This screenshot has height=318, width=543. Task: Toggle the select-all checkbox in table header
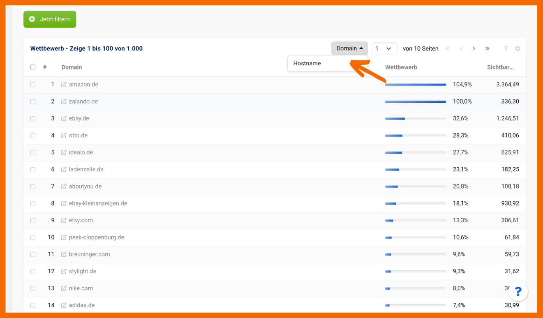point(33,67)
